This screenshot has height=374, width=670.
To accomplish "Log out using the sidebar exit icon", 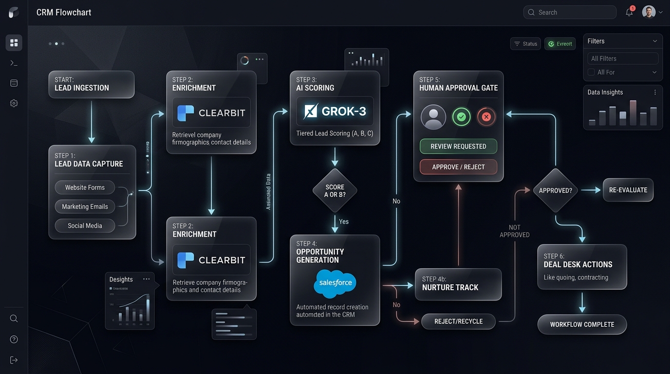I will [14, 360].
